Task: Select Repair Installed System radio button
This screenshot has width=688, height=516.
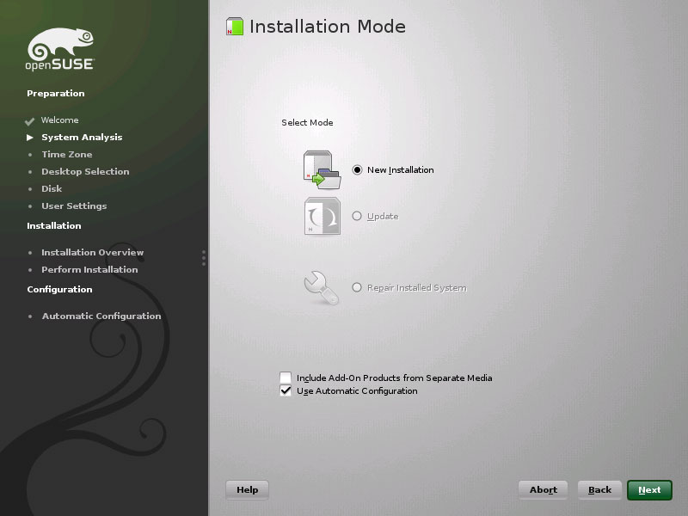Action: (357, 287)
